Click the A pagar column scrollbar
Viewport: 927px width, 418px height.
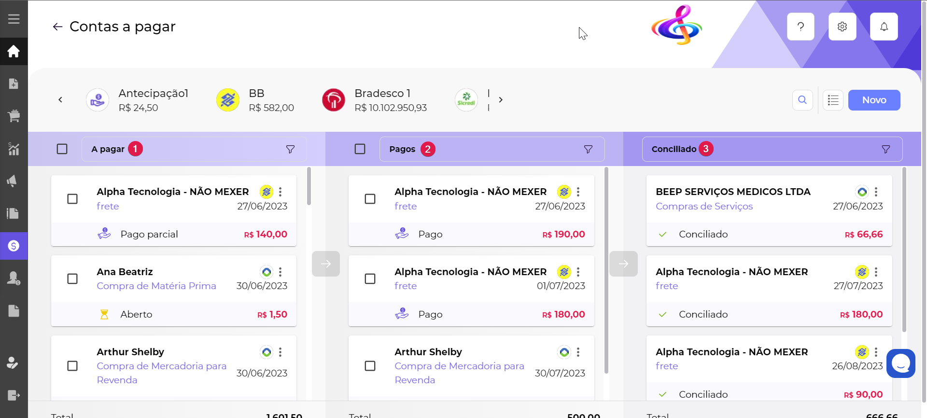coord(309,187)
